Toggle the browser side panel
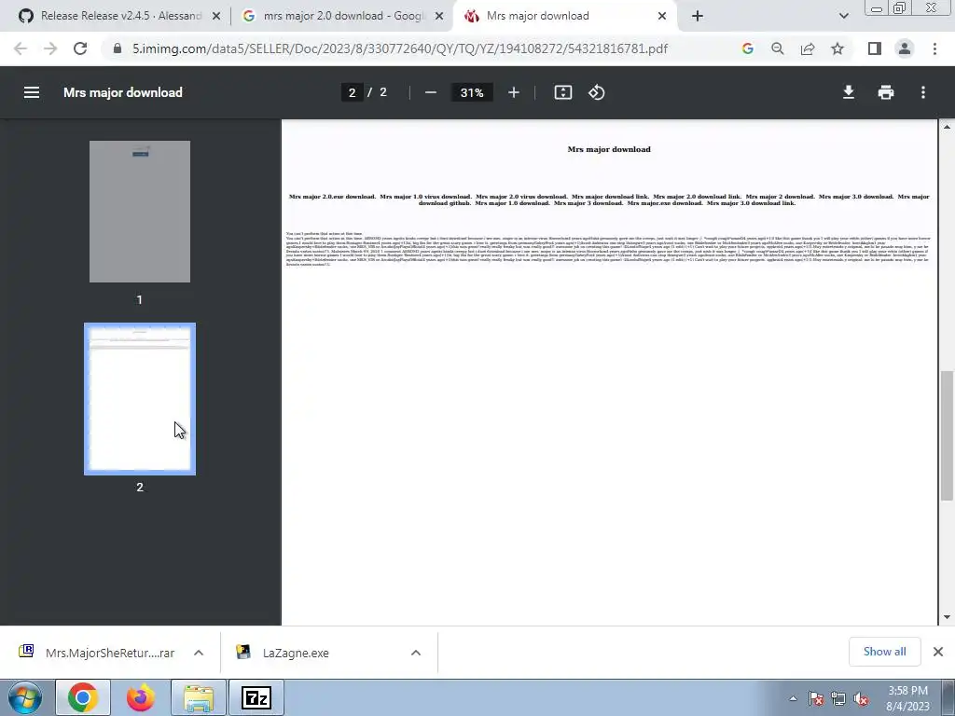Viewport: 955px width, 716px height. 875,48
